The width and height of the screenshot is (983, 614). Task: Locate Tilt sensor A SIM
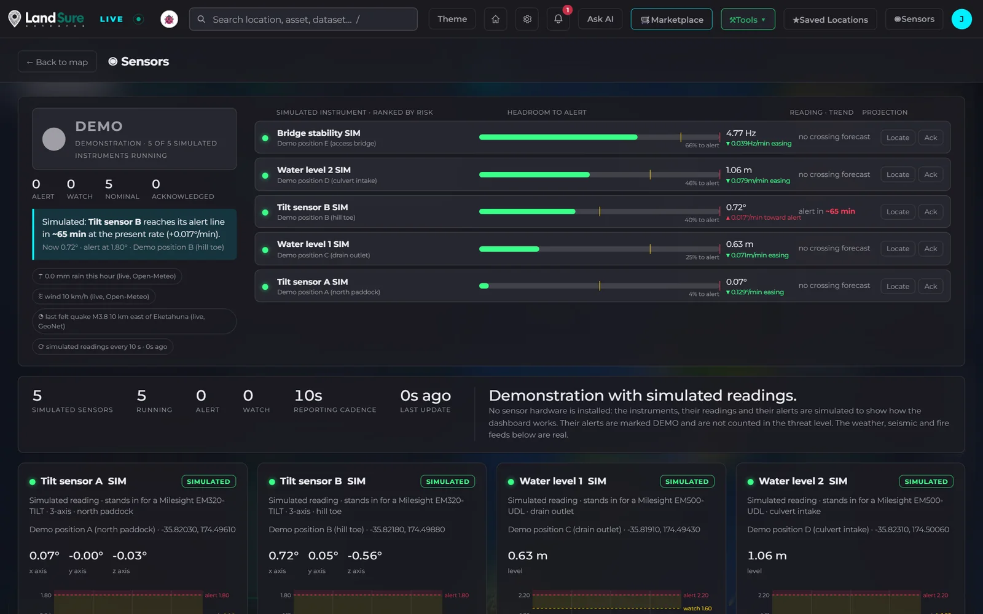(x=898, y=286)
